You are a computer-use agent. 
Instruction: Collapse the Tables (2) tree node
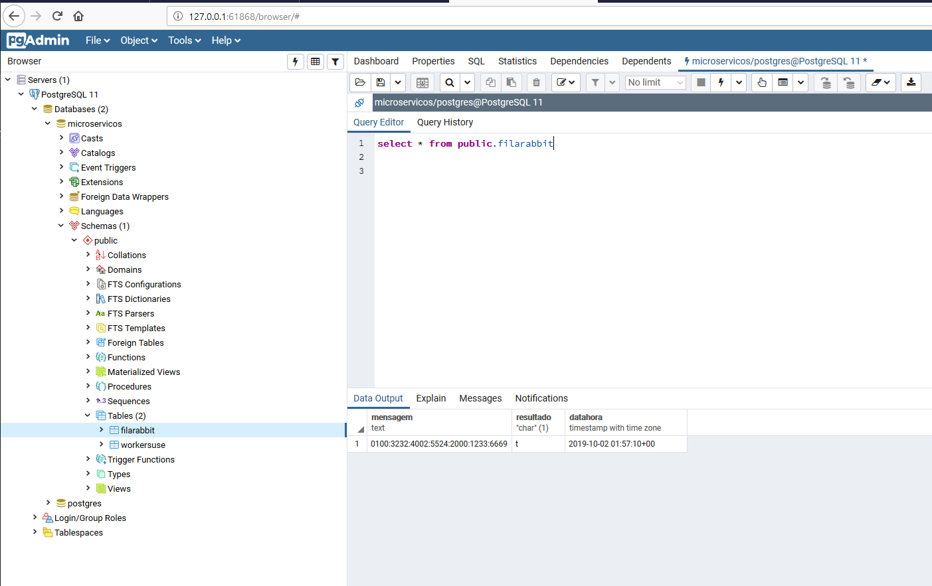click(x=88, y=415)
